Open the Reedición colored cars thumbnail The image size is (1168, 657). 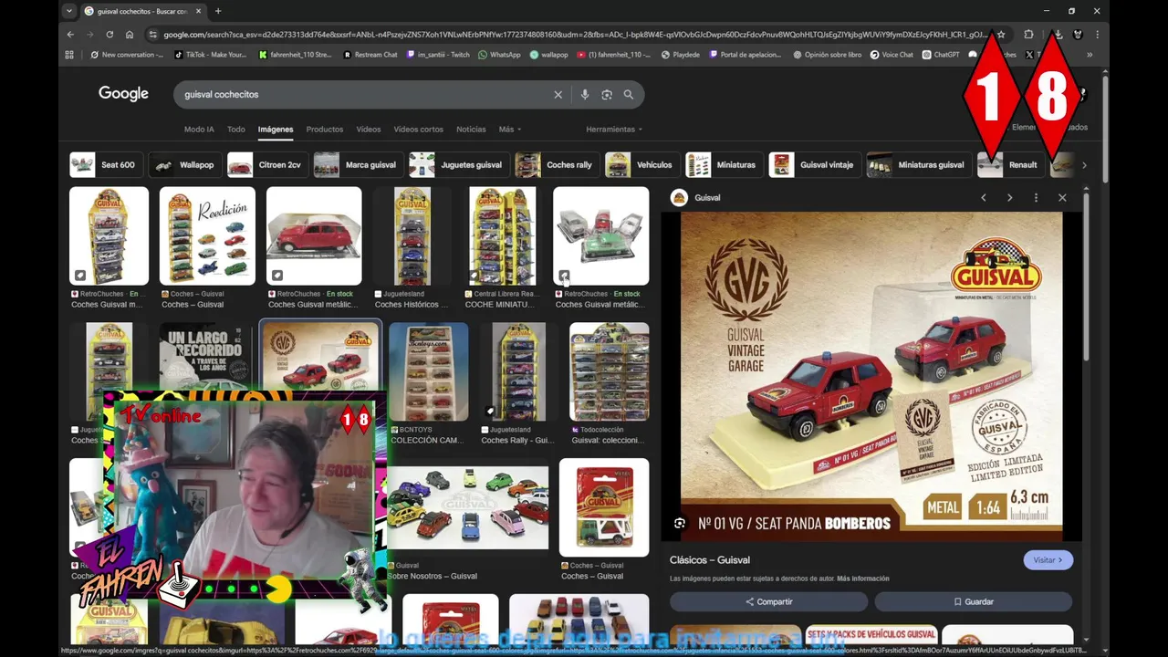point(207,236)
